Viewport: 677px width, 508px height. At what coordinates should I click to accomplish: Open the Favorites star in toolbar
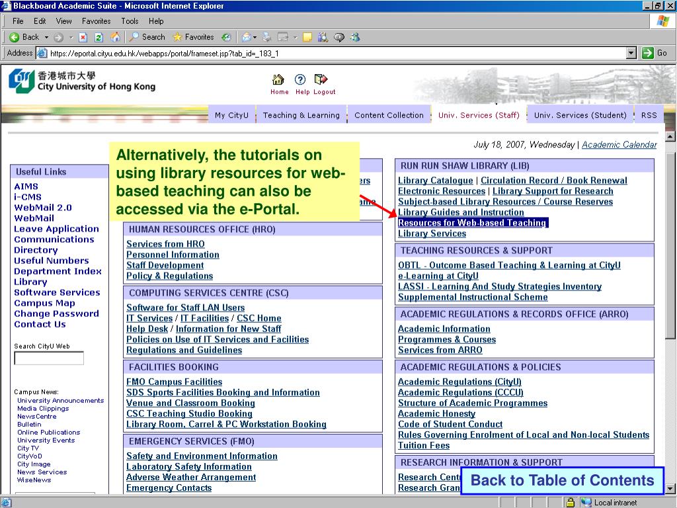[x=193, y=37]
